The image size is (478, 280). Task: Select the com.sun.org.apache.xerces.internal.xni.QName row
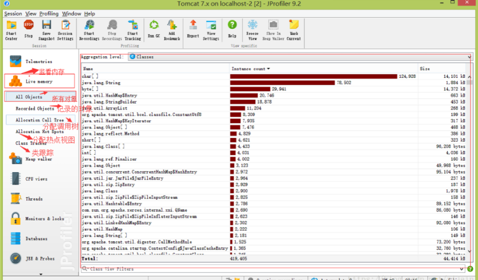pos(274,210)
